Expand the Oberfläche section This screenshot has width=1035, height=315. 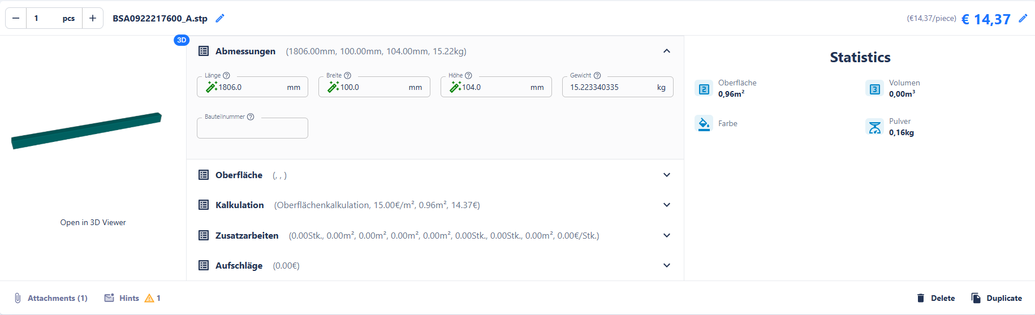click(x=667, y=175)
